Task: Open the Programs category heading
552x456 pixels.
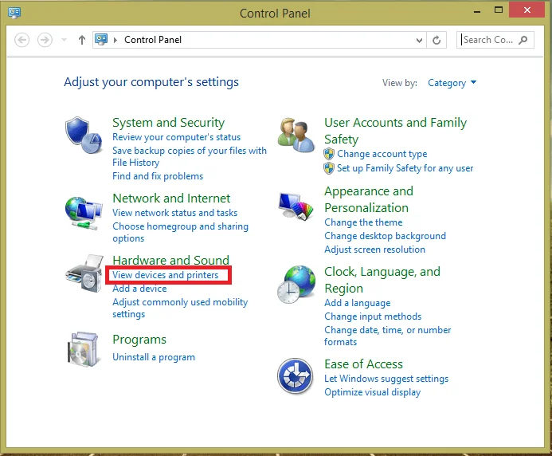Action: [139, 340]
